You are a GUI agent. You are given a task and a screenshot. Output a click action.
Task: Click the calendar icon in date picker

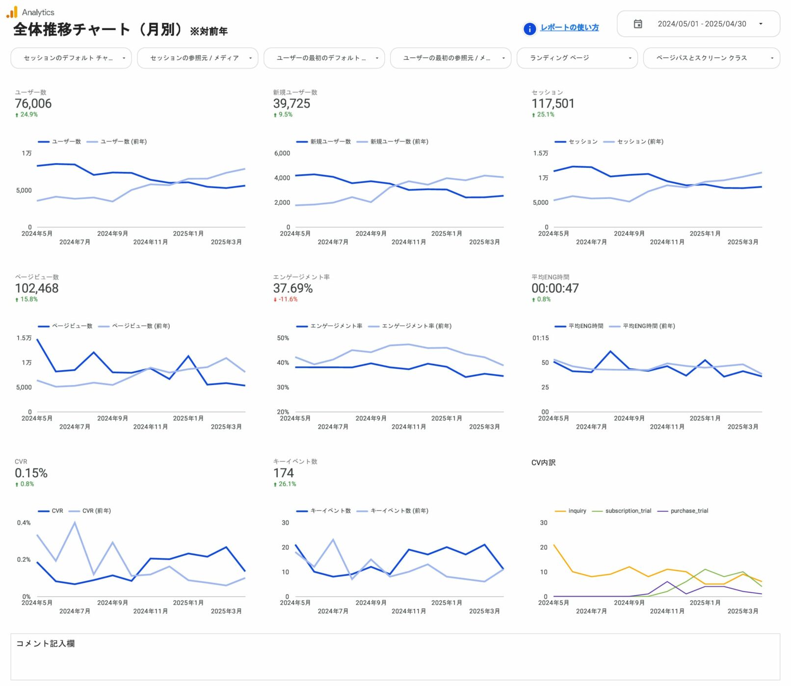(x=637, y=24)
